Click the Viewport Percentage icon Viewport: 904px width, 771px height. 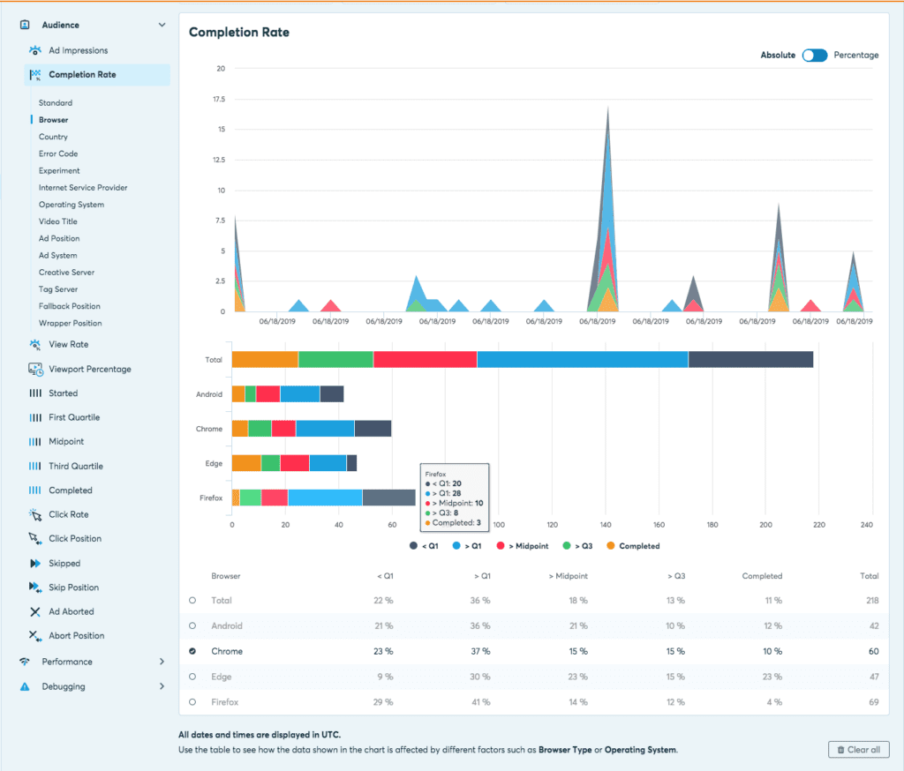pos(35,370)
